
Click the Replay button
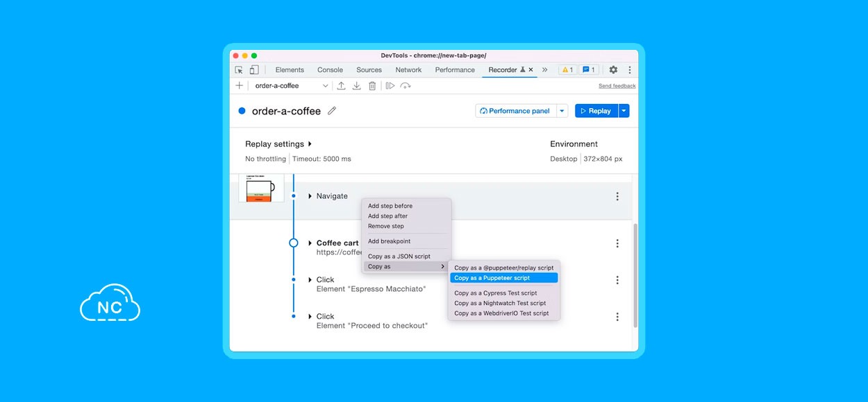pyautogui.click(x=596, y=111)
